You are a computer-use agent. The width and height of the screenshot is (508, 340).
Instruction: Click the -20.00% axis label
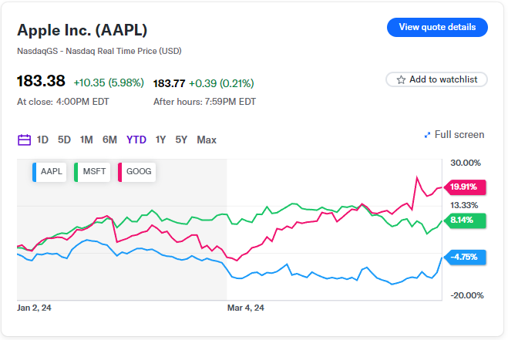(467, 295)
